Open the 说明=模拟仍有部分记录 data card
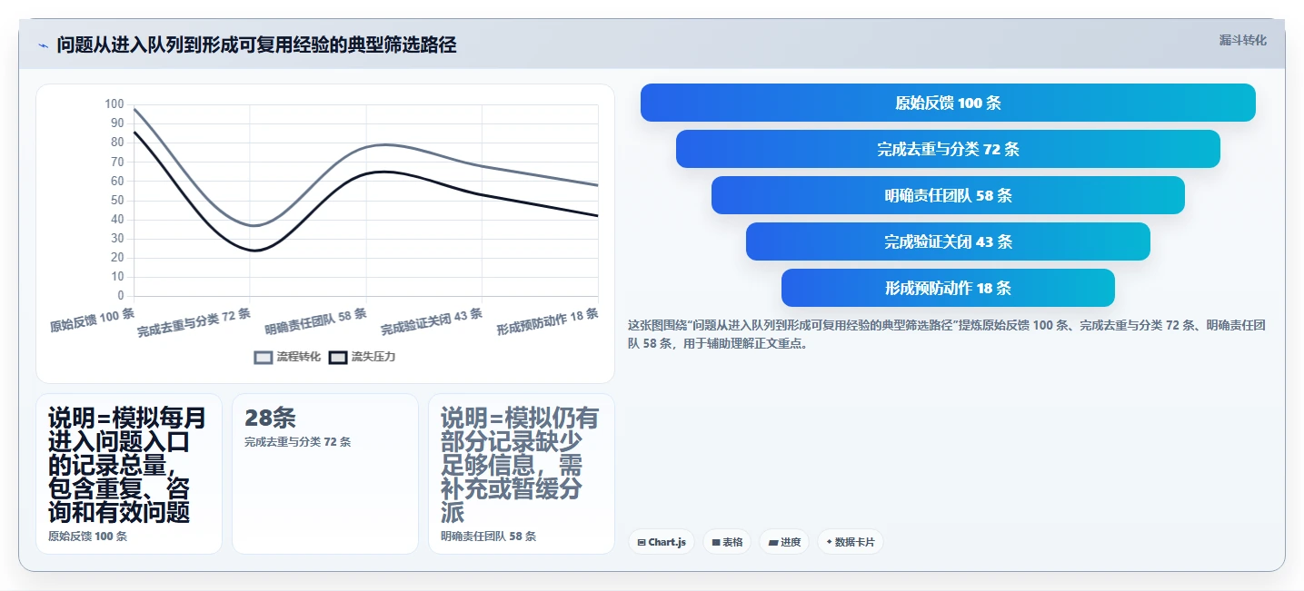 pos(522,473)
